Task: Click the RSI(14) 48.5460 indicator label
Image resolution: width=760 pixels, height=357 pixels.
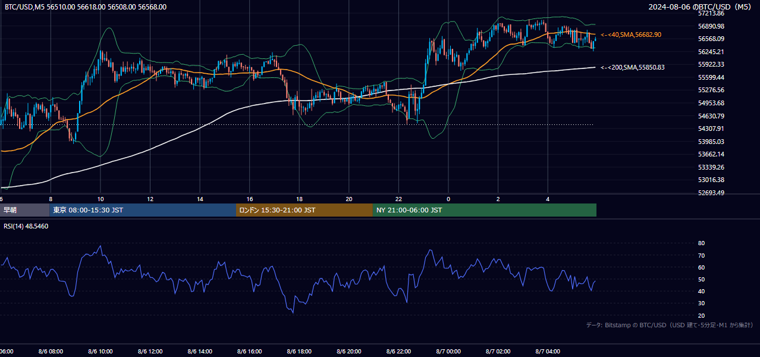Action: [26, 227]
